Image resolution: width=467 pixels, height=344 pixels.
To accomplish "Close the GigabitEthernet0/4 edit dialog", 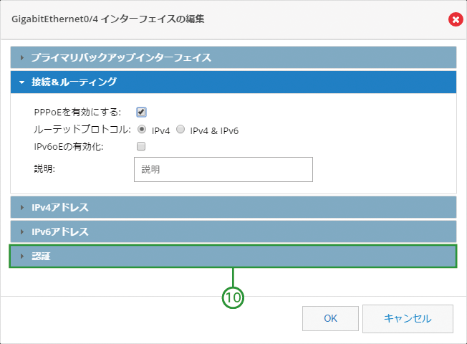I will [456, 19].
